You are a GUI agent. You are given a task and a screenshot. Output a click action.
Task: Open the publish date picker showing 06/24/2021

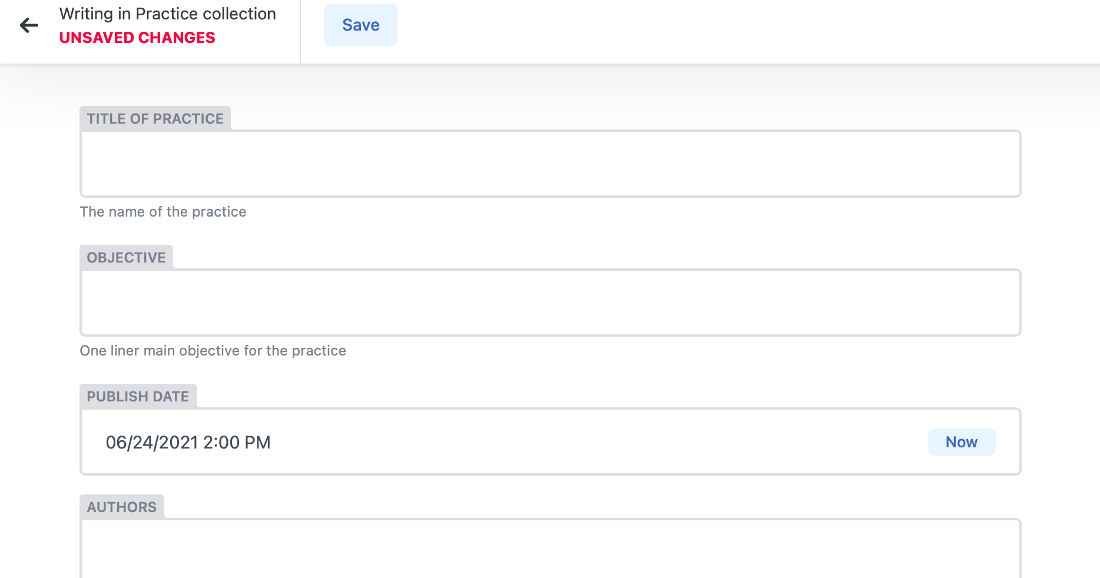[412, 441]
